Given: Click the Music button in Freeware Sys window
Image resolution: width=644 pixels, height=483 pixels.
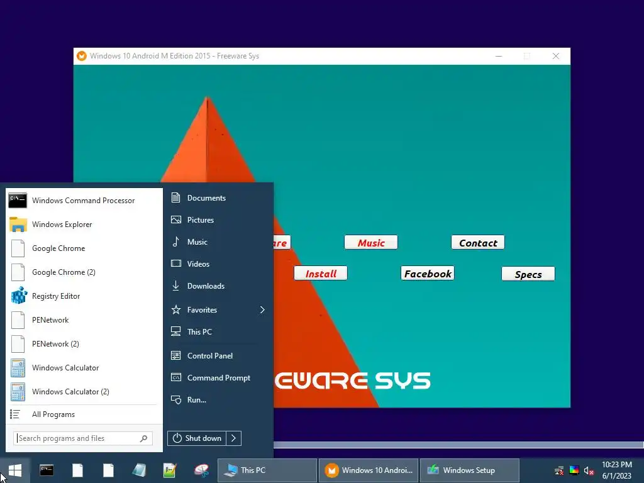Looking at the screenshot, I should tap(371, 243).
